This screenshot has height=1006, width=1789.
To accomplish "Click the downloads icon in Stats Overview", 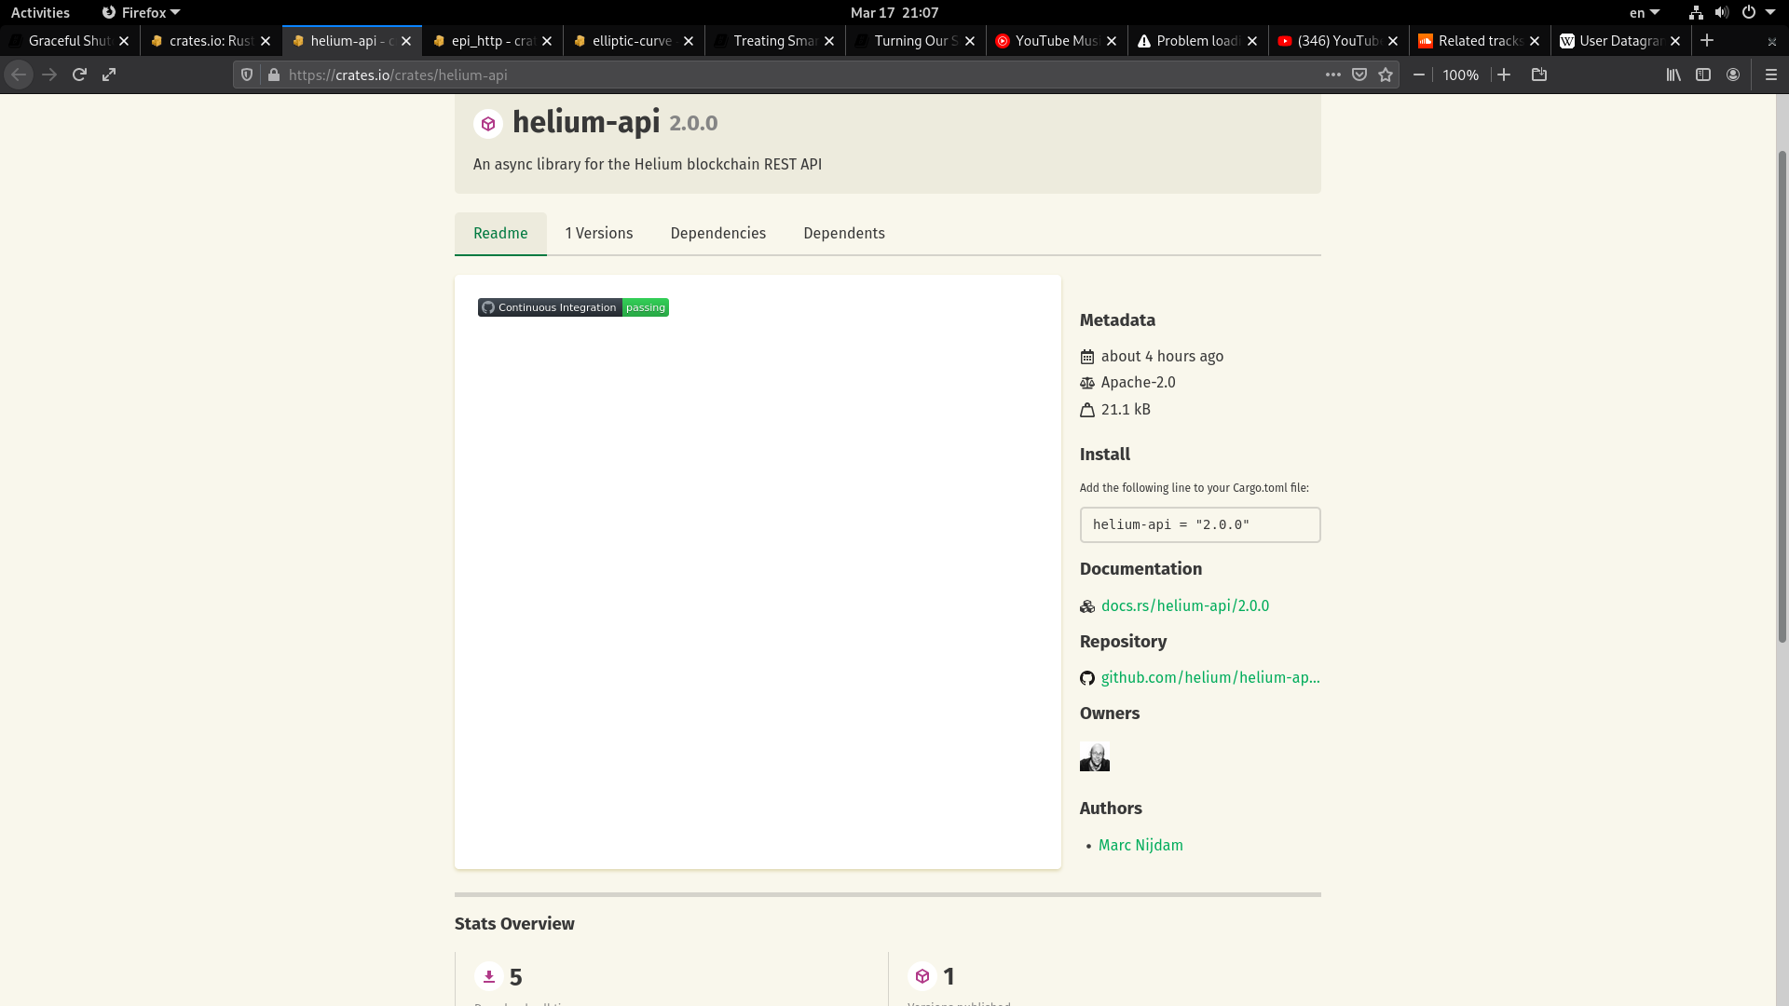I will click(x=489, y=976).
